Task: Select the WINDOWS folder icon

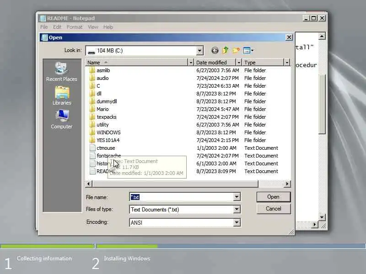Action: tap(92, 132)
